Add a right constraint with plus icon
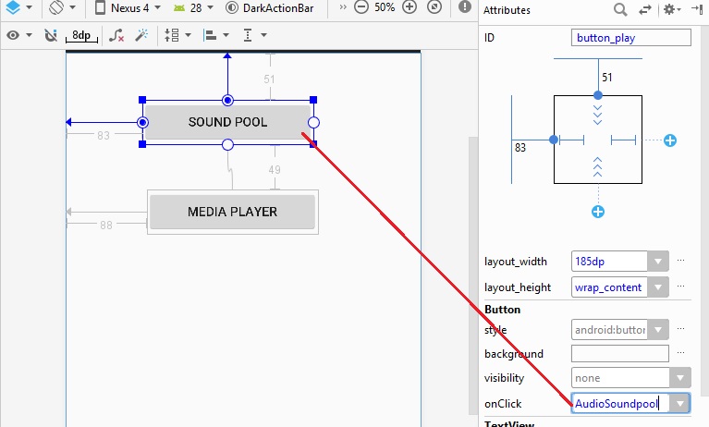709x427 pixels. (x=670, y=140)
